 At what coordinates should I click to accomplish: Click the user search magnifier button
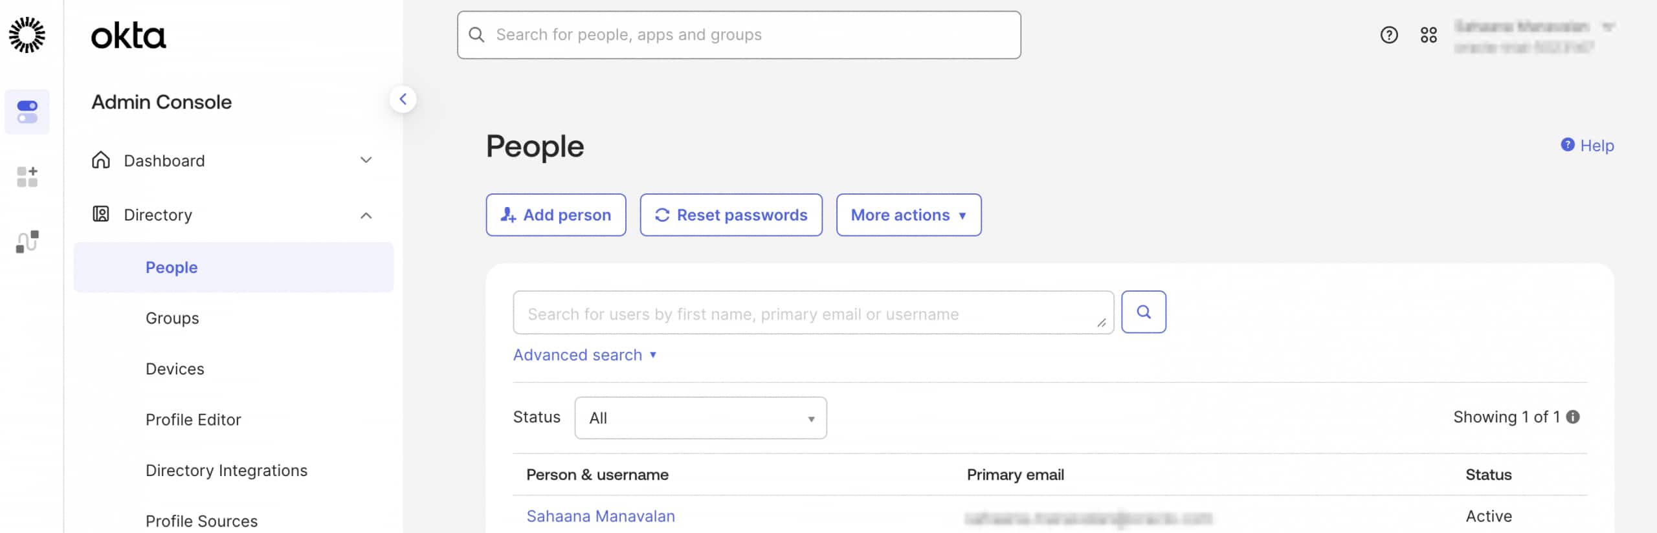click(1144, 312)
